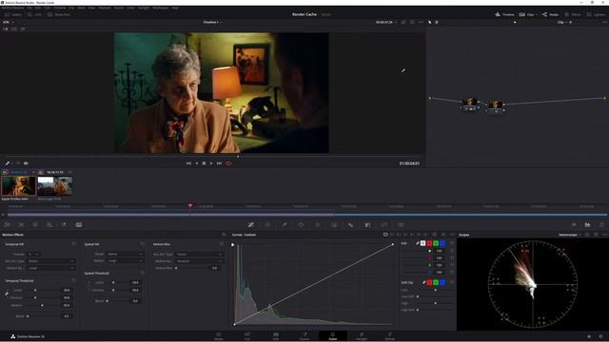Viewport: 609px width, 342px height.
Task: Open Spatial NR Mode dropdown
Action: (125, 254)
